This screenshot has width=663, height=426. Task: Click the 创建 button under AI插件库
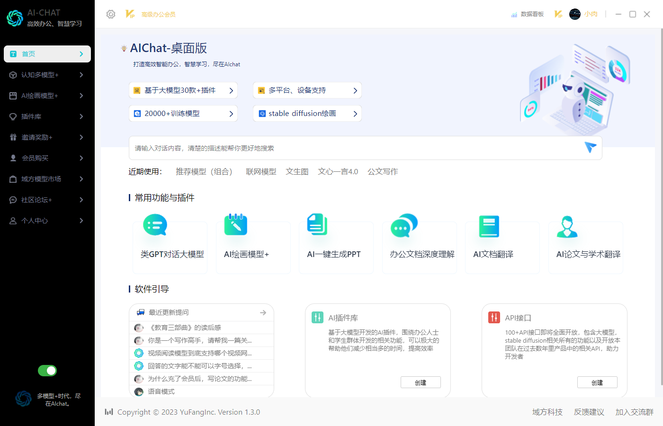click(x=421, y=382)
